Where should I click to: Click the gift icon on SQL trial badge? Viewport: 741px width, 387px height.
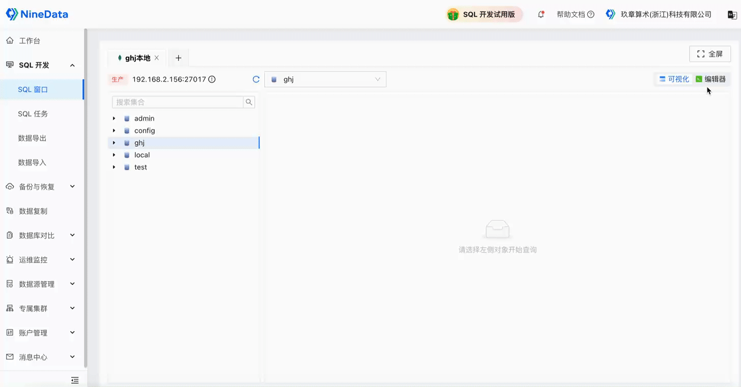[453, 15]
